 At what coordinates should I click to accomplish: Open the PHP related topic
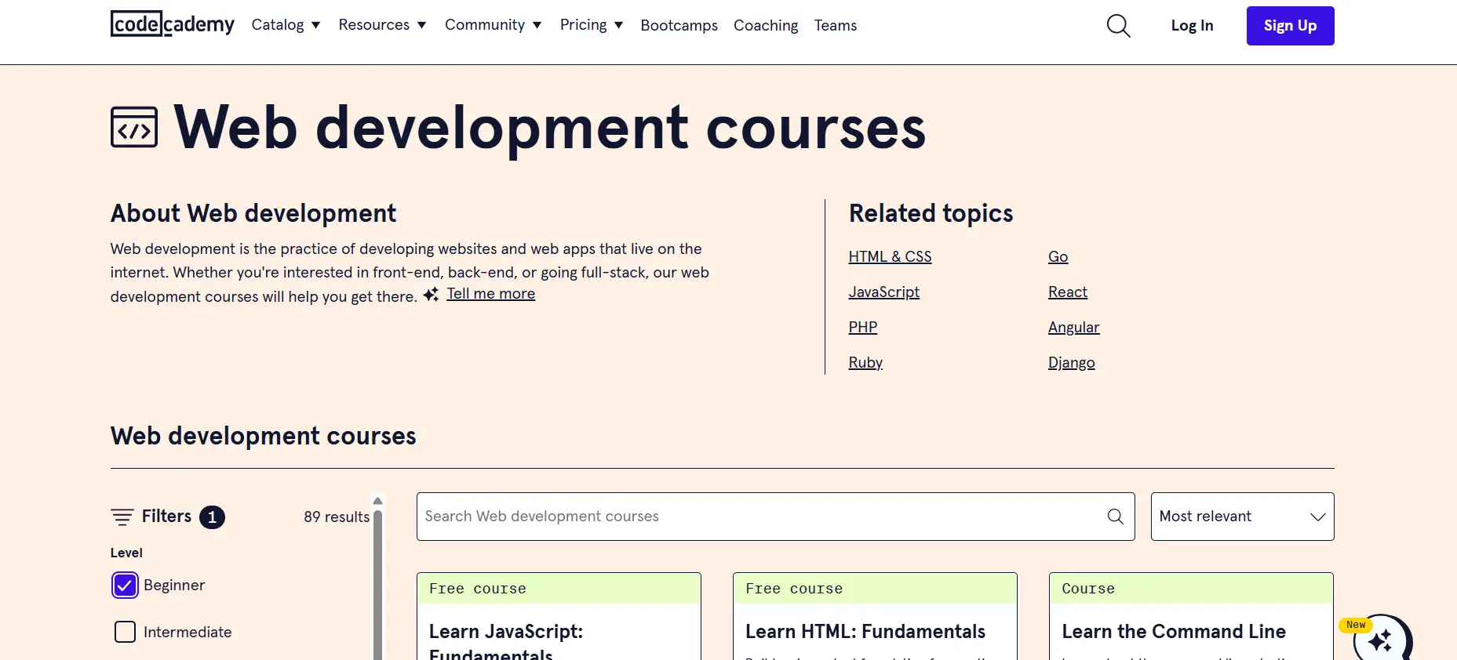click(862, 328)
